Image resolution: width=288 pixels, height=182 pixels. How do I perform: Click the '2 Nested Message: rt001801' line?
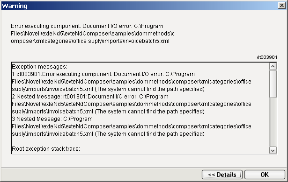pyautogui.click(x=90, y=97)
